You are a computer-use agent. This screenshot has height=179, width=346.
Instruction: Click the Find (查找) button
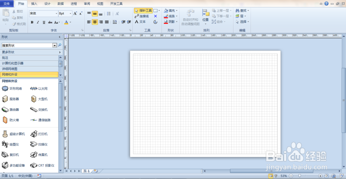(x=242, y=11)
